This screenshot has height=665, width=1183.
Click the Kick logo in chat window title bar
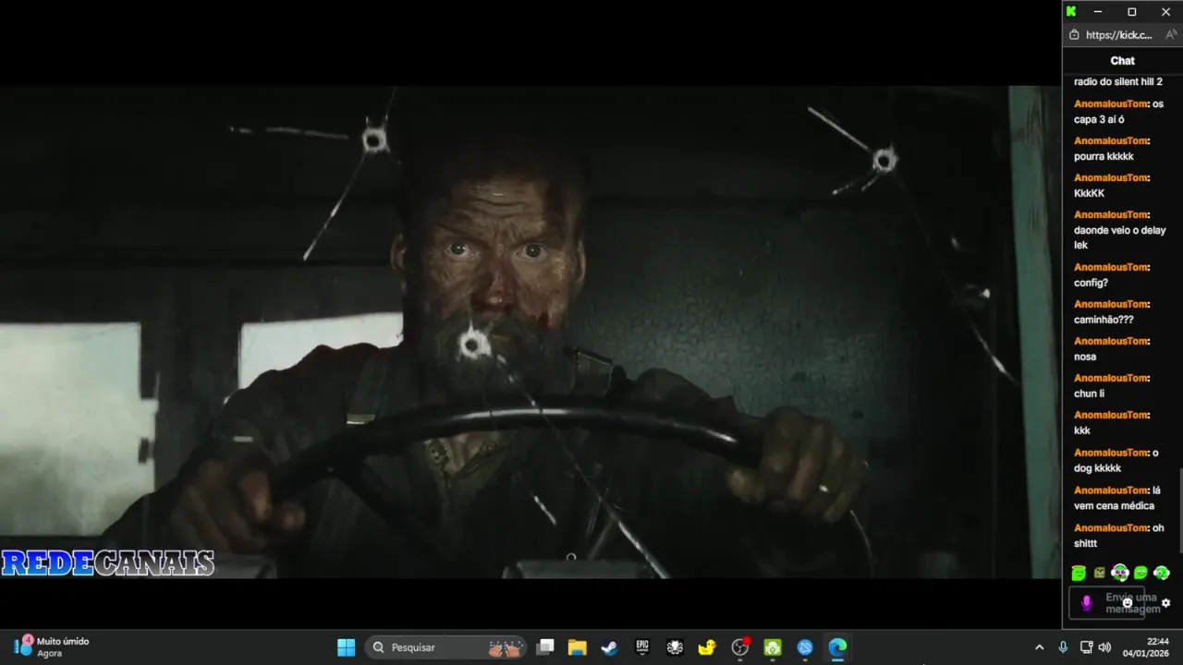coord(1071,12)
